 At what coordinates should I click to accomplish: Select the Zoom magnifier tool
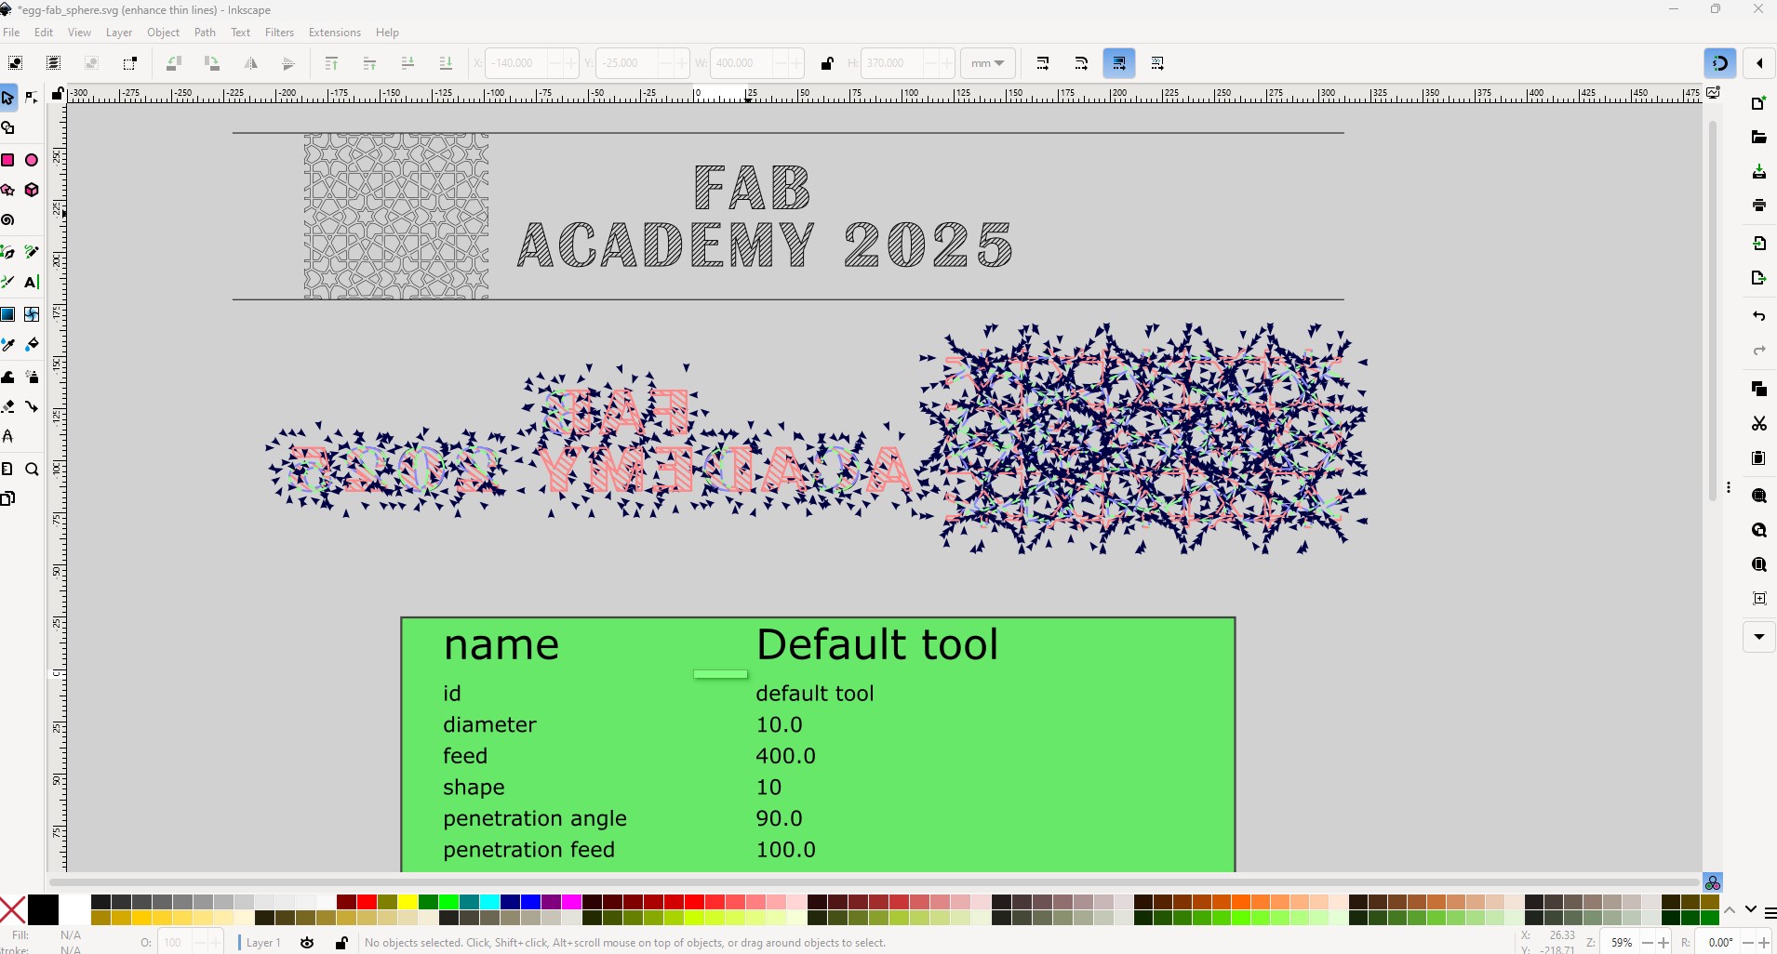32,469
